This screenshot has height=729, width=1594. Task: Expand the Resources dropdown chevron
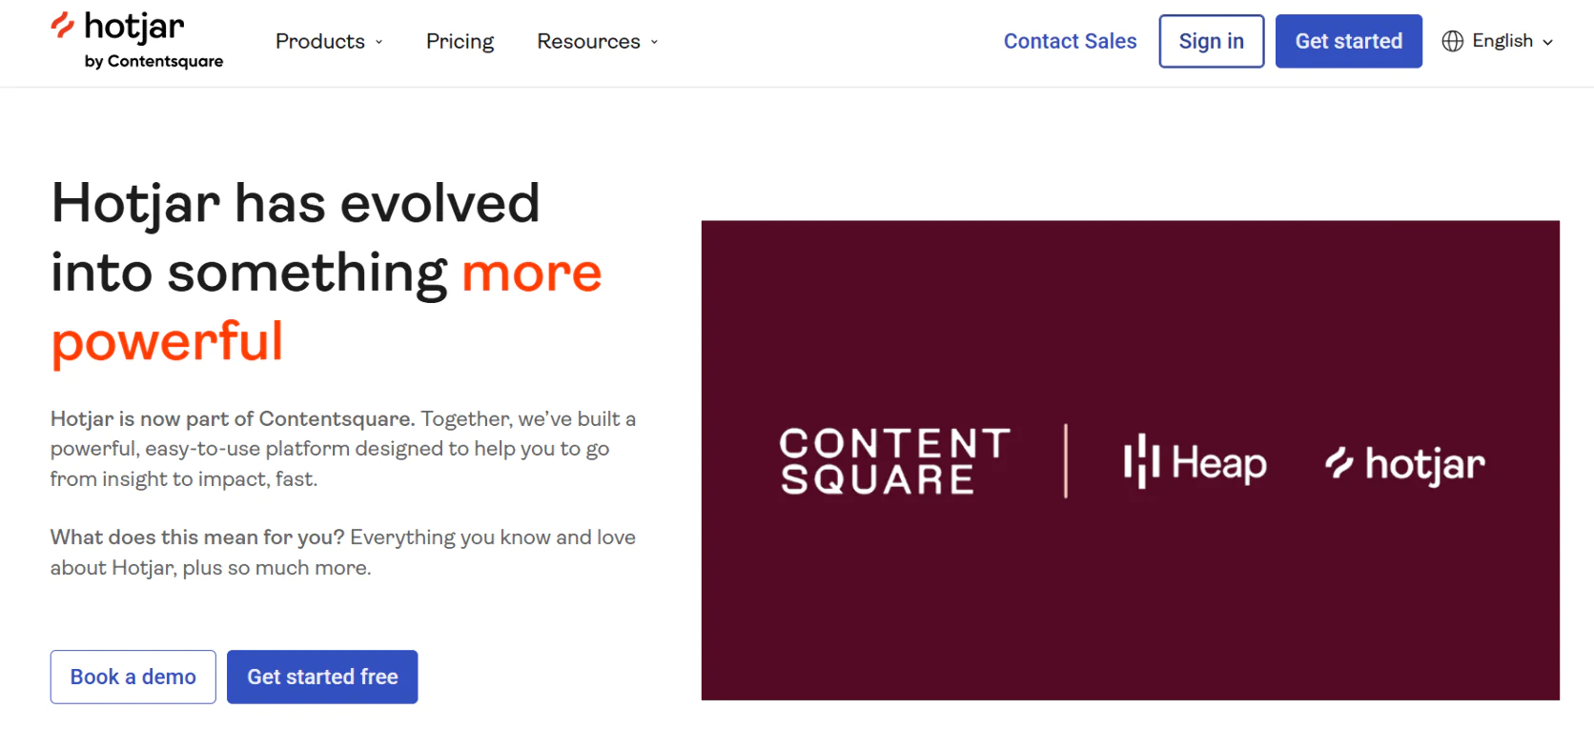pos(654,42)
